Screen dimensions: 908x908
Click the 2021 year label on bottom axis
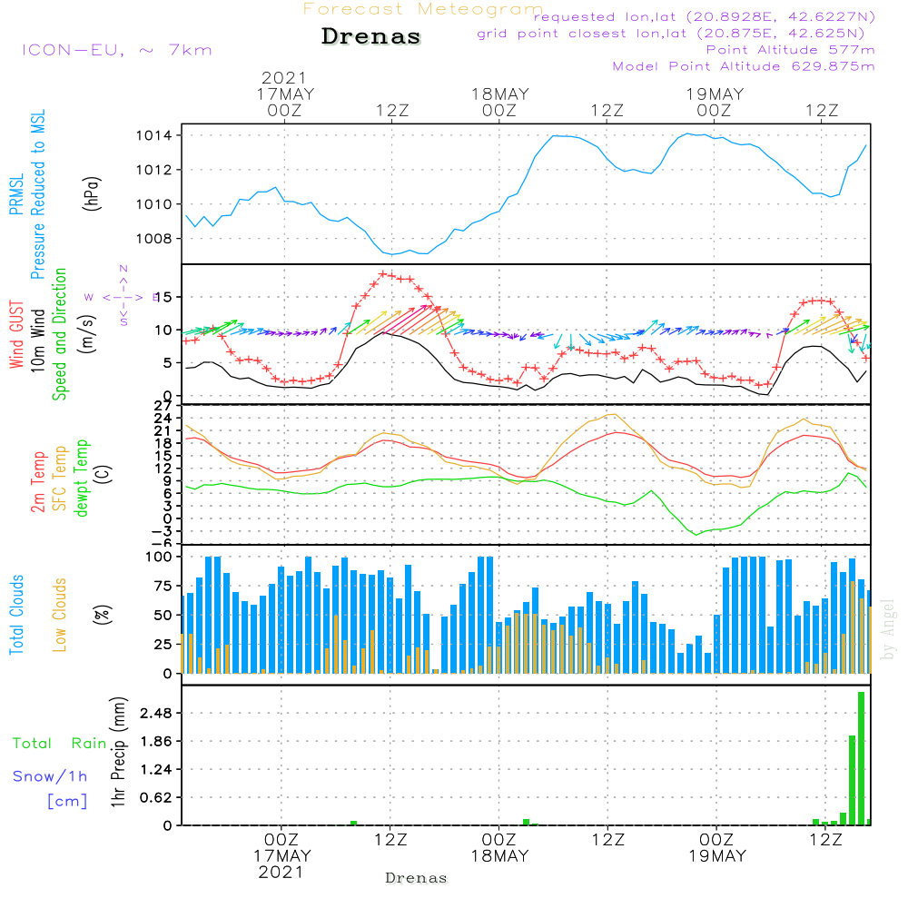tap(281, 872)
